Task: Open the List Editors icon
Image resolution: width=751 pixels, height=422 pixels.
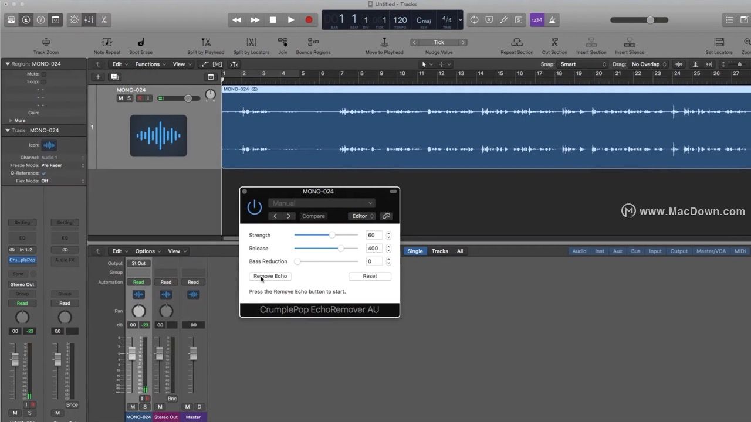Action: click(x=729, y=20)
